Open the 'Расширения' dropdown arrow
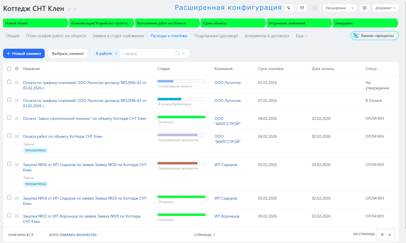The height and width of the screenshot is (243, 406). coord(353,8)
